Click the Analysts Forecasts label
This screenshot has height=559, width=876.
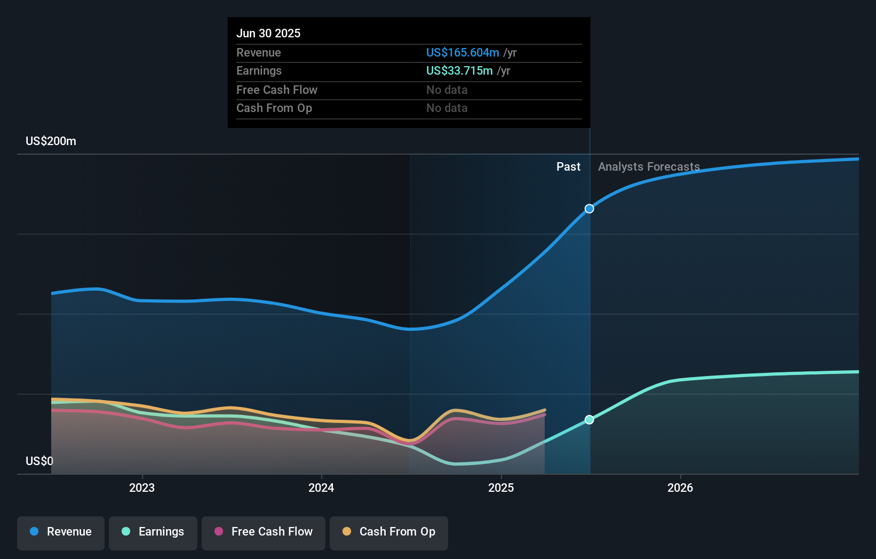pos(649,167)
